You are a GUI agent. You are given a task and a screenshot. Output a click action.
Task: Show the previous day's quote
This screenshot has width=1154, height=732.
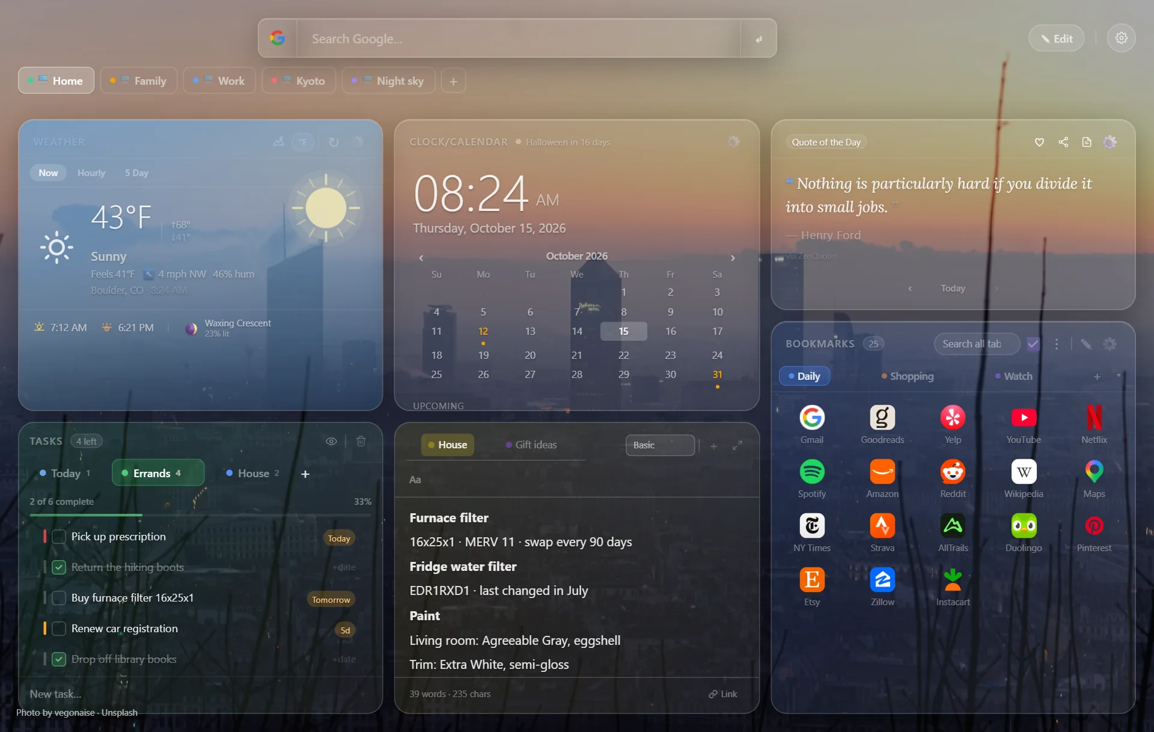click(x=910, y=288)
